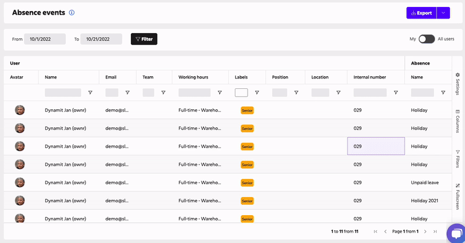
Task: Open the chat widget bubble
Action: (456, 234)
